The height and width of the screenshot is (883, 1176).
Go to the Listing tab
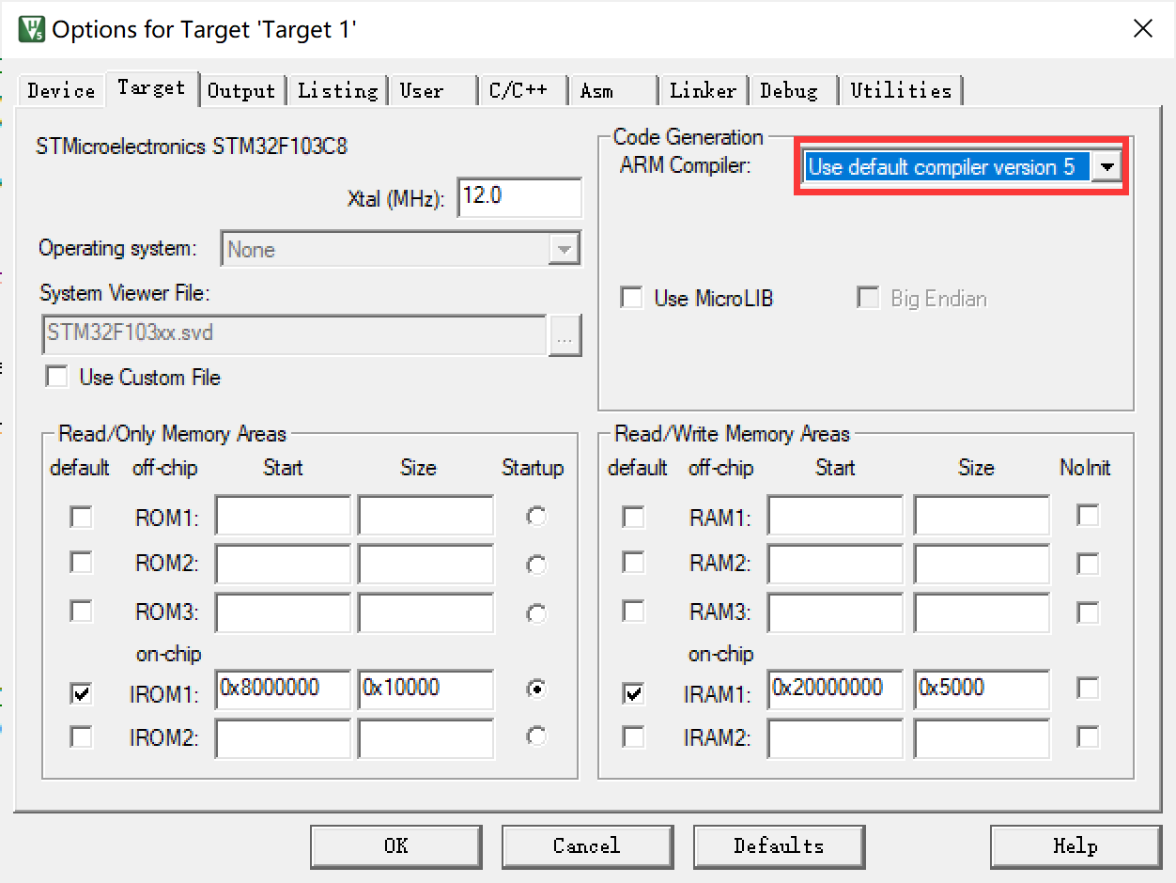(337, 90)
